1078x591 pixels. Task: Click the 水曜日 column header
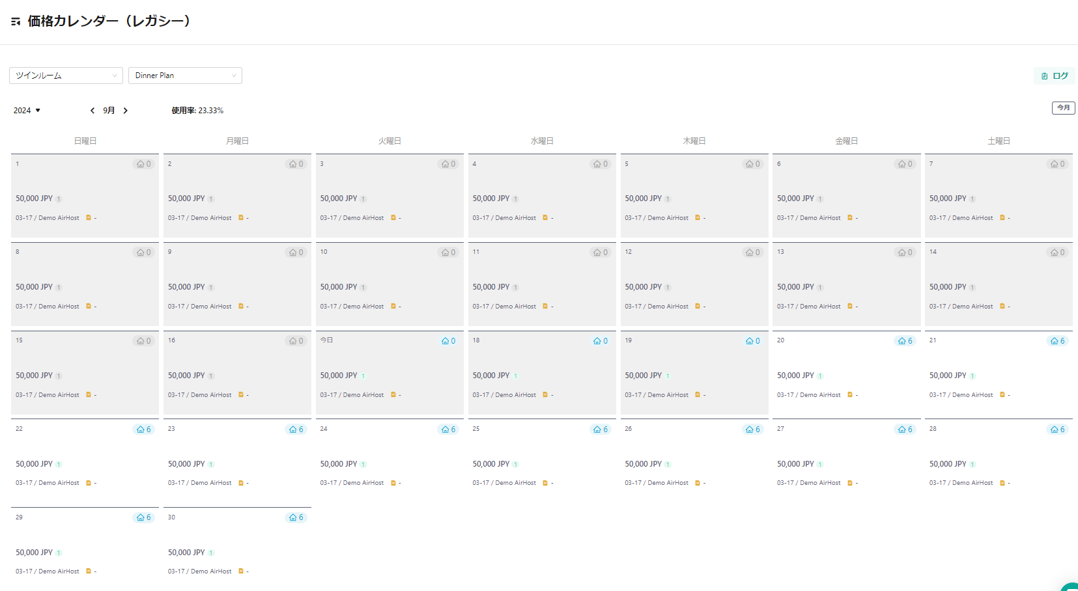(542, 141)
